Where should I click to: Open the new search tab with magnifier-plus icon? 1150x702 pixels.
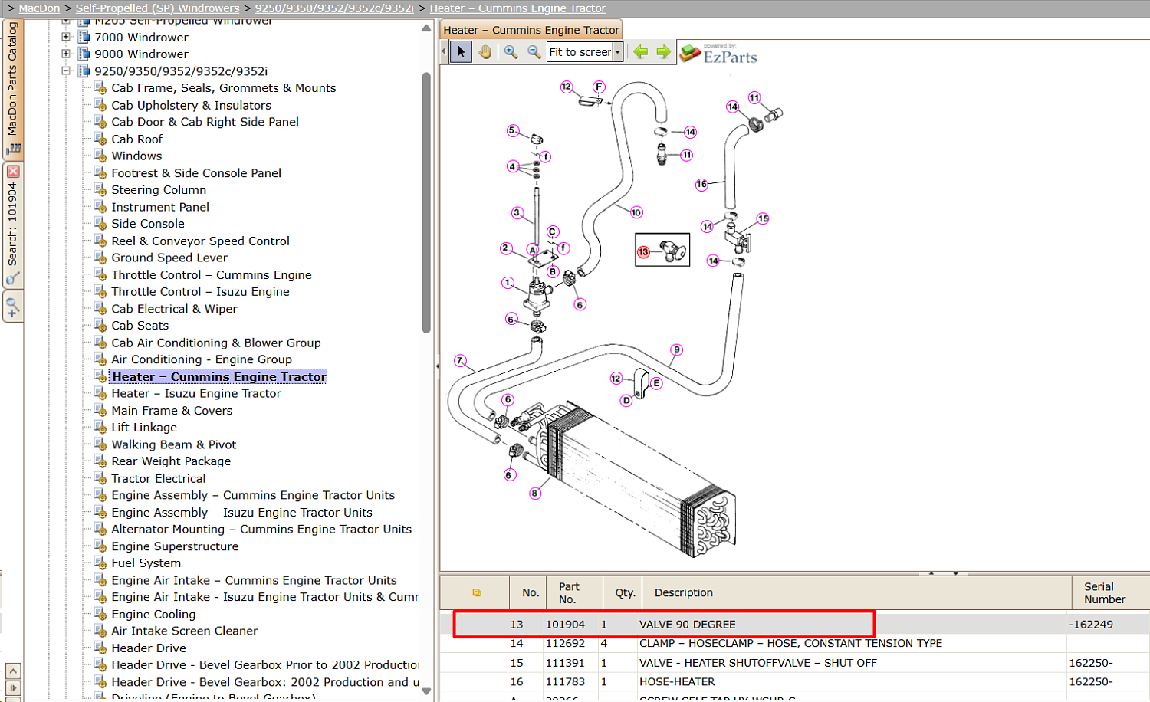[13, 307]
